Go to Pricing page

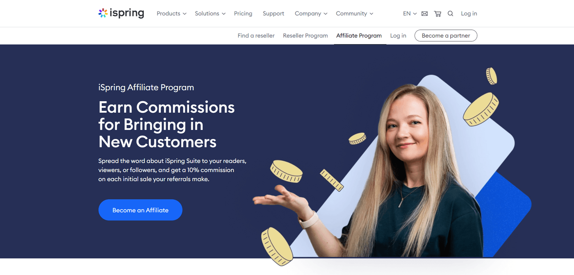click(x=243, y=14)
